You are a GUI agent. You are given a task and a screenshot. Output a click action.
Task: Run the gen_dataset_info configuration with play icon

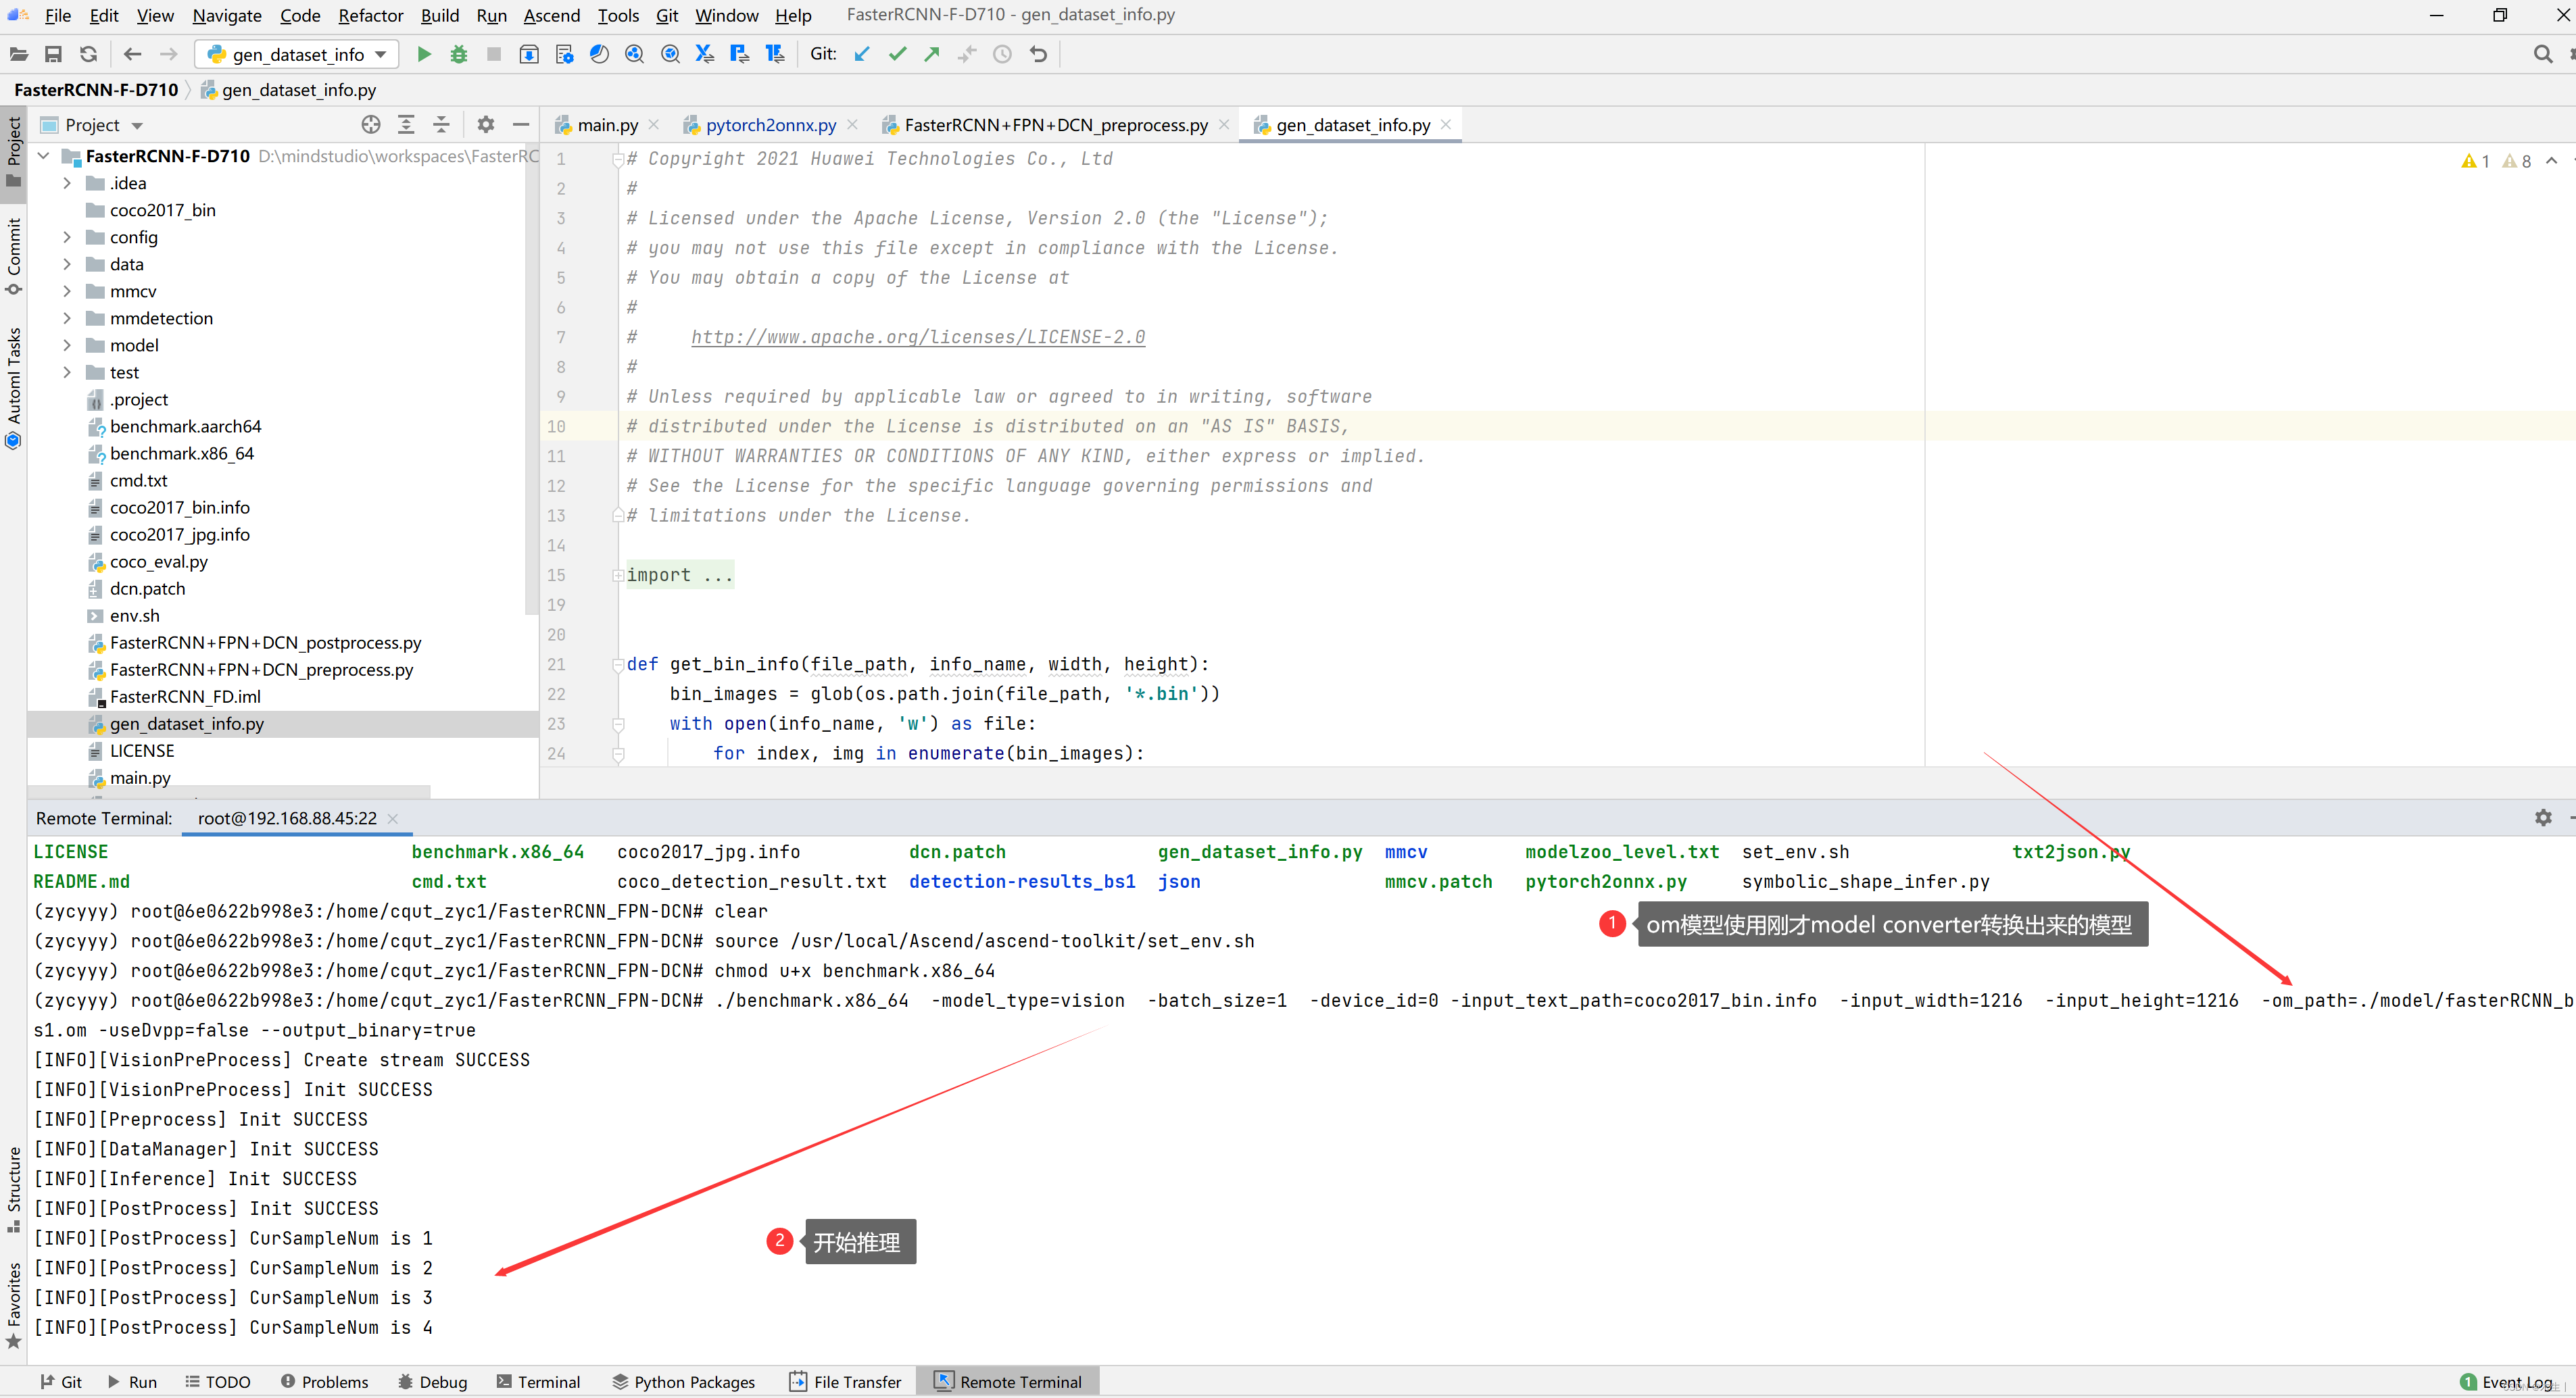coord(424,54)
